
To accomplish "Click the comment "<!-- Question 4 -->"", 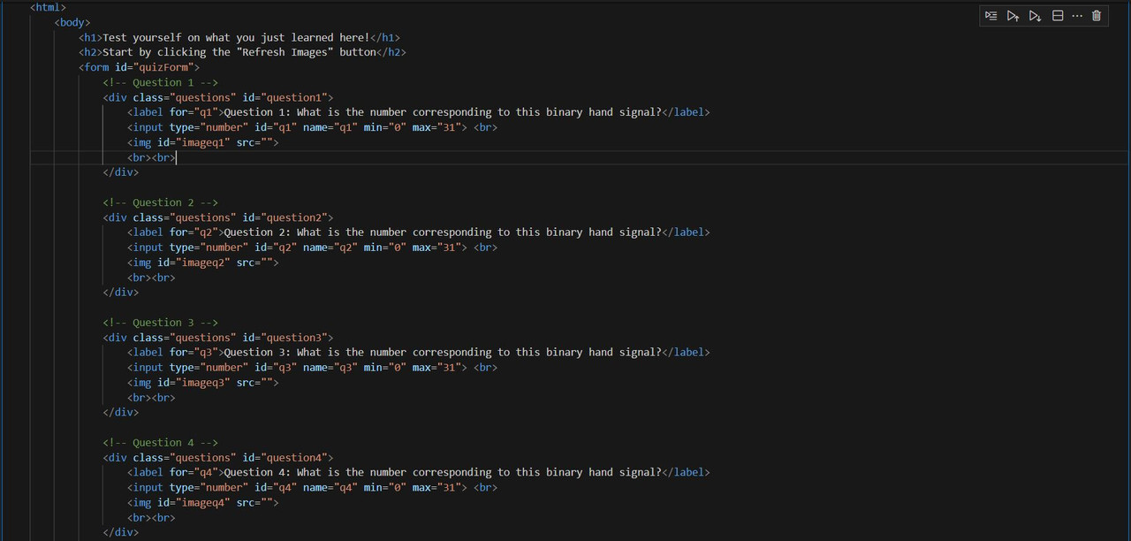I will [160, 443].
